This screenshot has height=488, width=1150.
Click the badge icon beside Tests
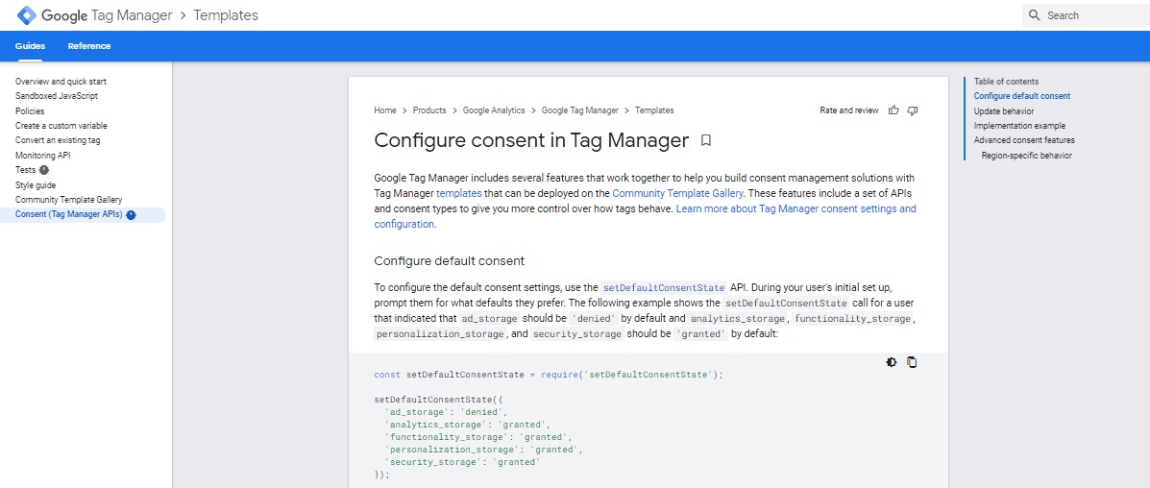pyautogui.click(x=44, y=170)
